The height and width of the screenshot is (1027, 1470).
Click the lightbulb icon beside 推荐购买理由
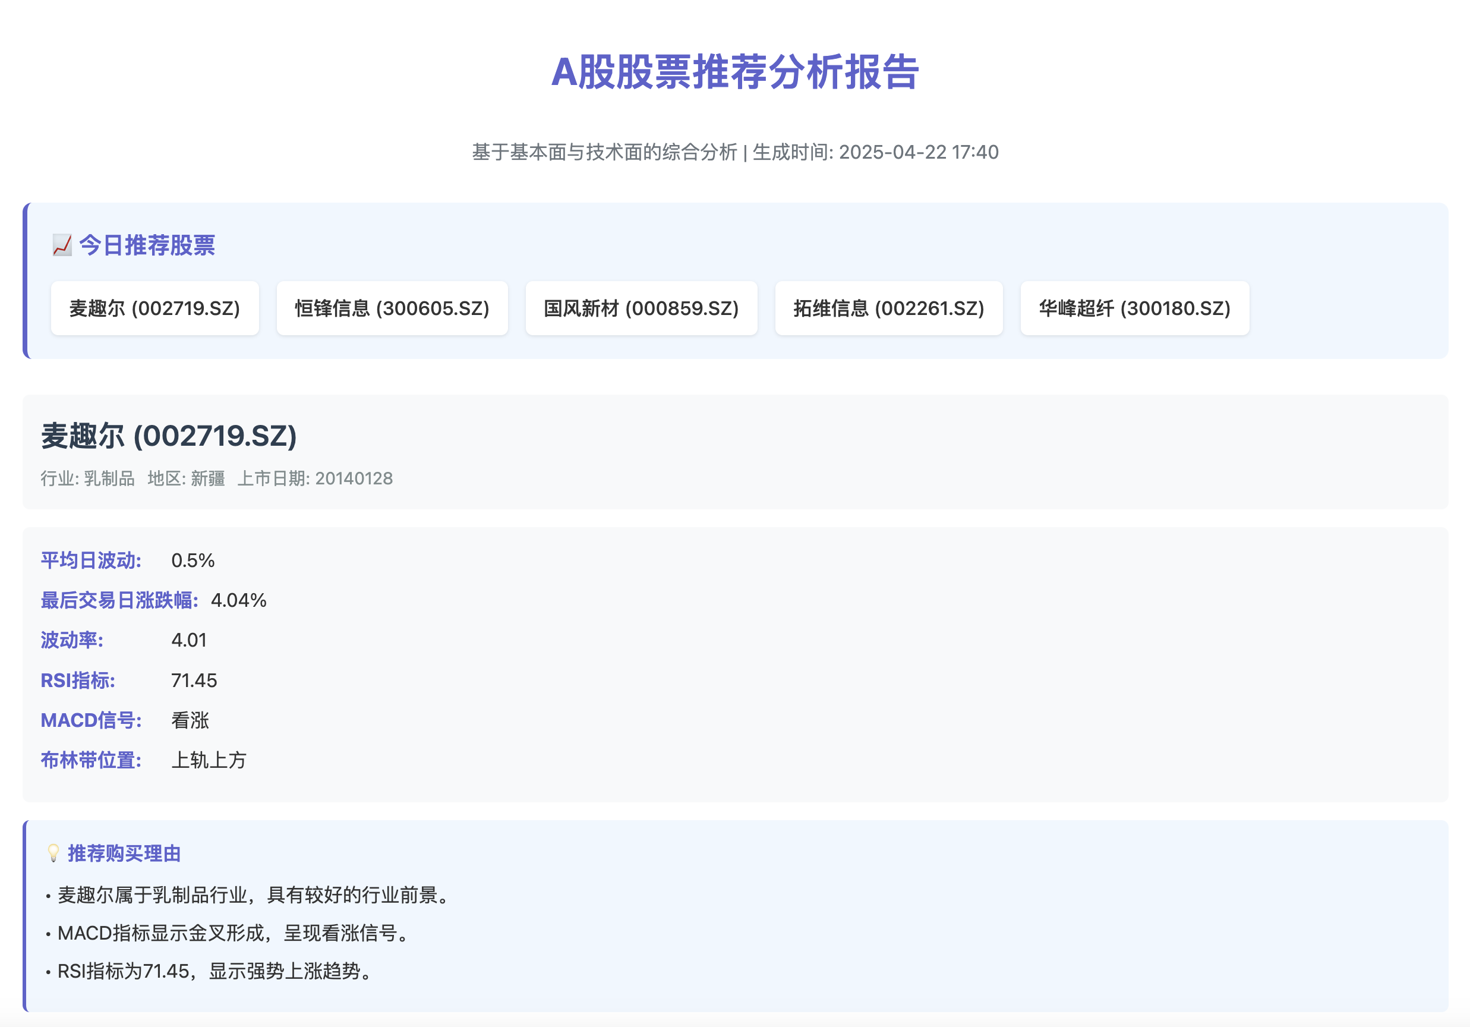click(53, 853)
